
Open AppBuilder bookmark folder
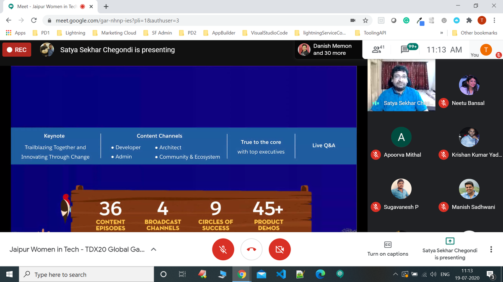219,33
